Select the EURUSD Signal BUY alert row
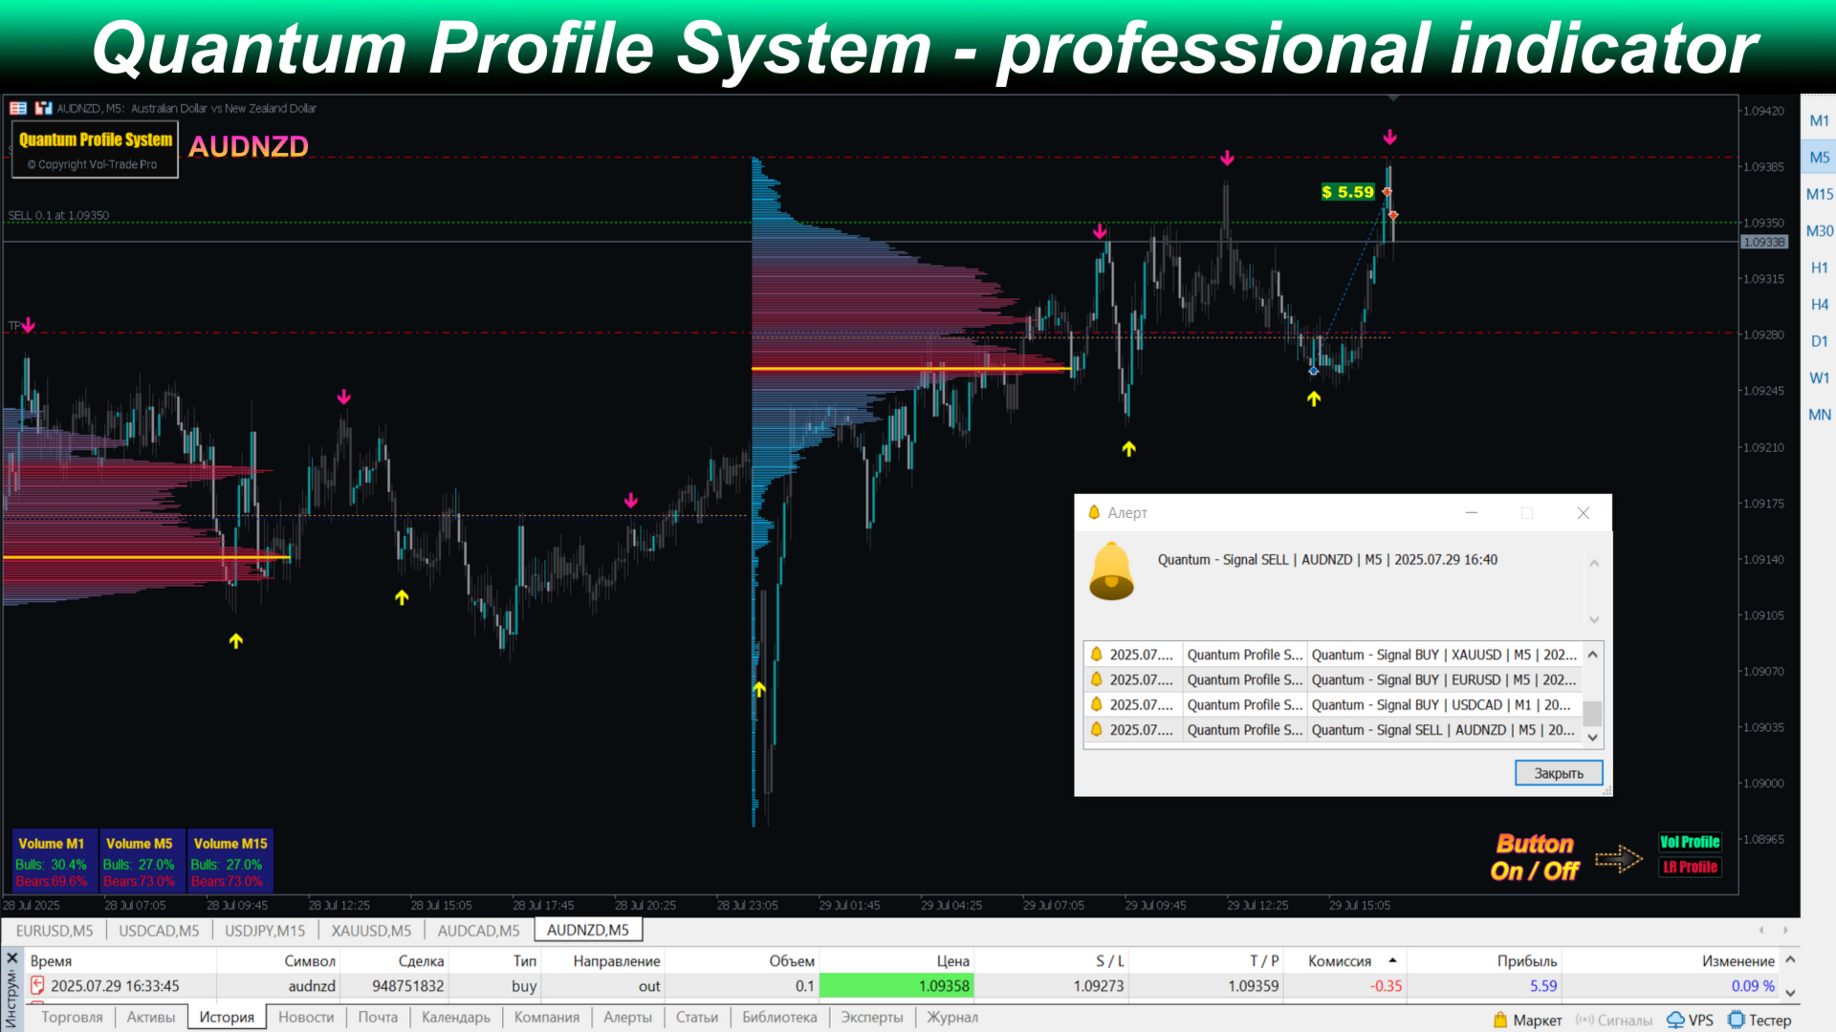The height and width of the screenshot is (1032, 1836). [1334, 679]
